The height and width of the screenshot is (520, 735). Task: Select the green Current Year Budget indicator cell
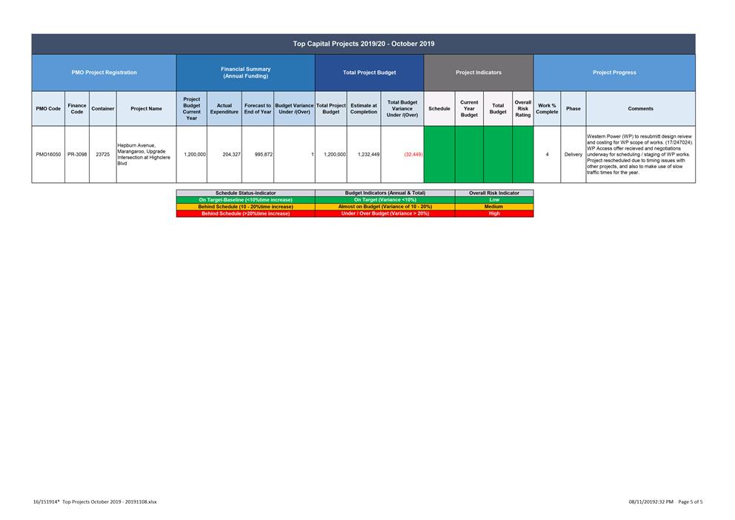[x=469, y=154]
